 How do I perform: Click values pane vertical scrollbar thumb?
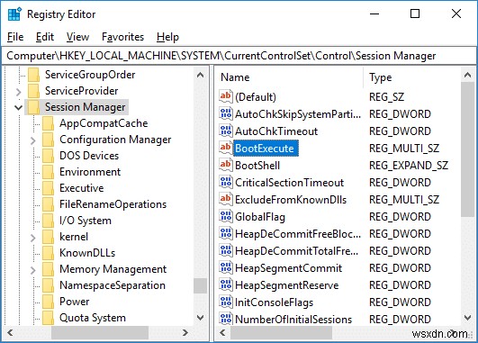[x=467, y=149]
